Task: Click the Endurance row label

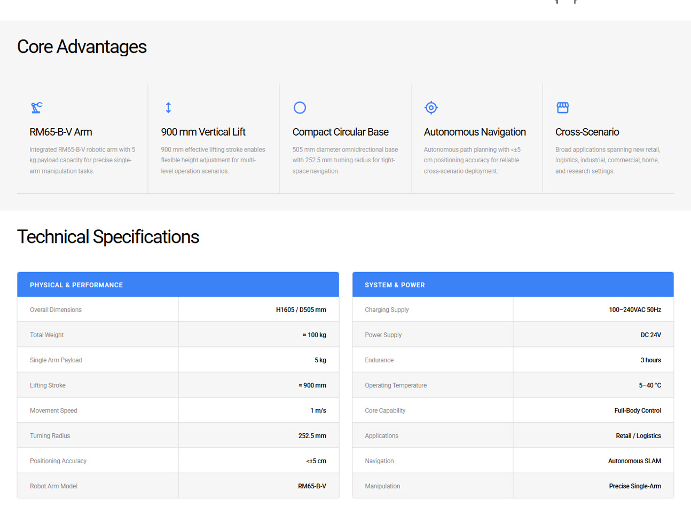Action: [x=379, y=360]
